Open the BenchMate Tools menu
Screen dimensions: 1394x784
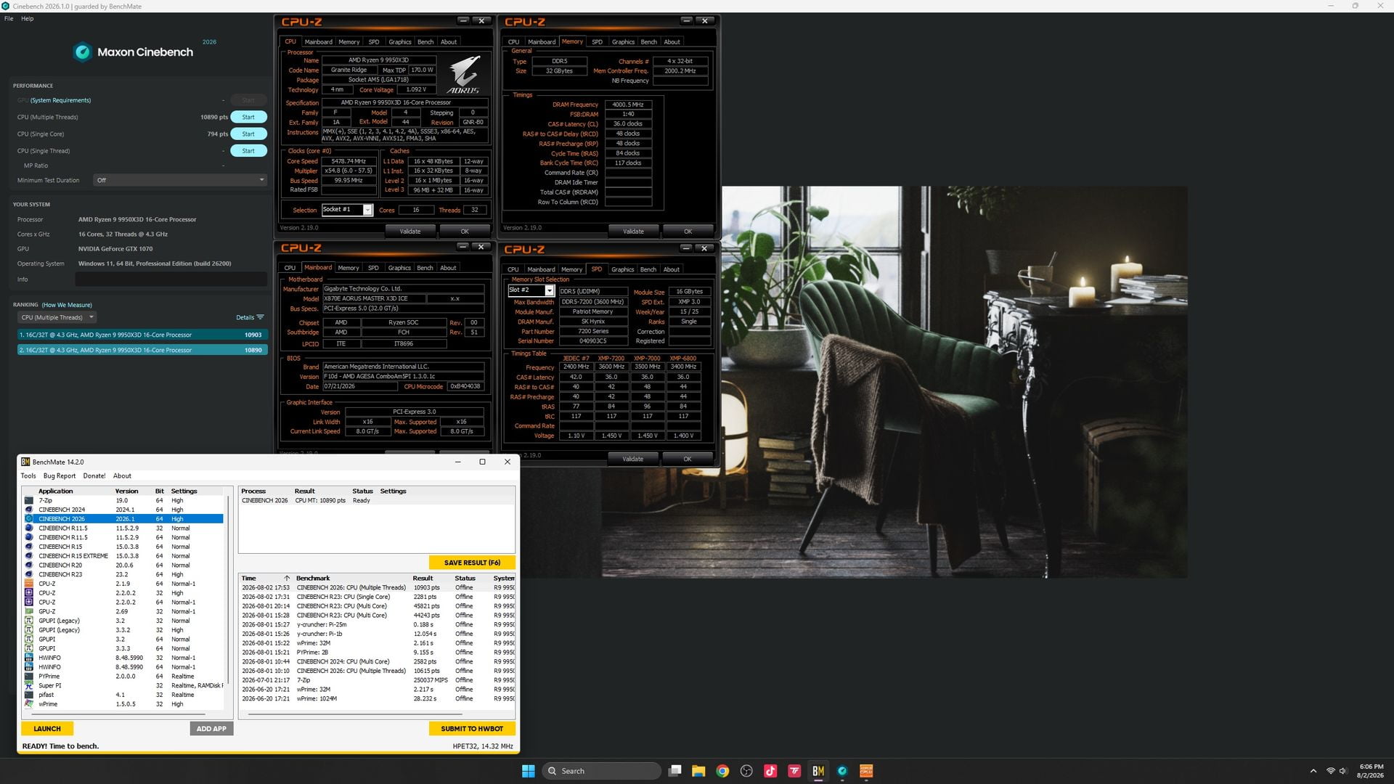tap(28, 476)
